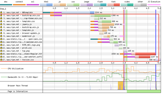The image size is (162, 95).
Task: Click the 'Browser Main Thread' label
Action: point(18,86)
